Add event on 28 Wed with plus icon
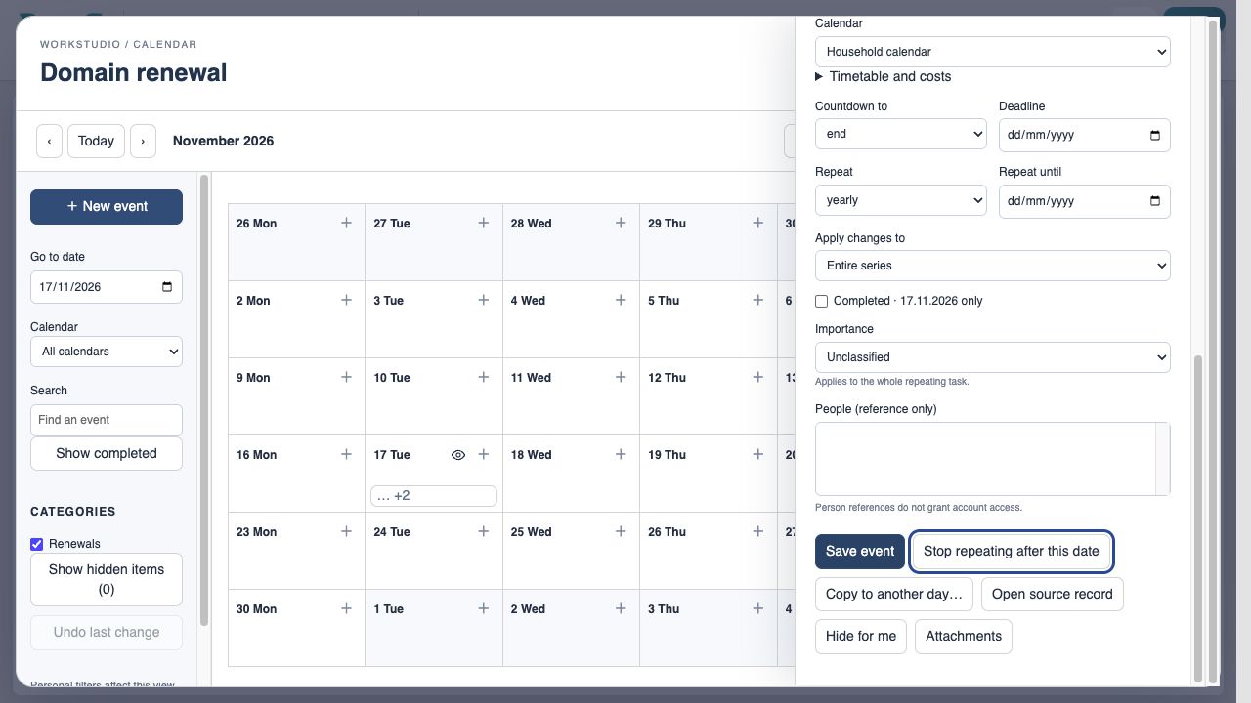 (x=621, y=224)
